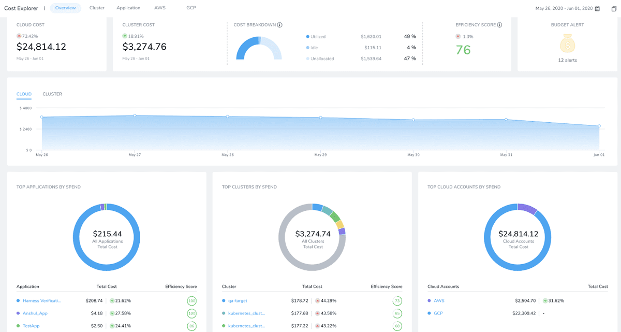Viewport: 621px width, 332px height.
Task: Click the Cluster Cost green trend arrow
Action: pyautogui.click(x=125, y=36)
